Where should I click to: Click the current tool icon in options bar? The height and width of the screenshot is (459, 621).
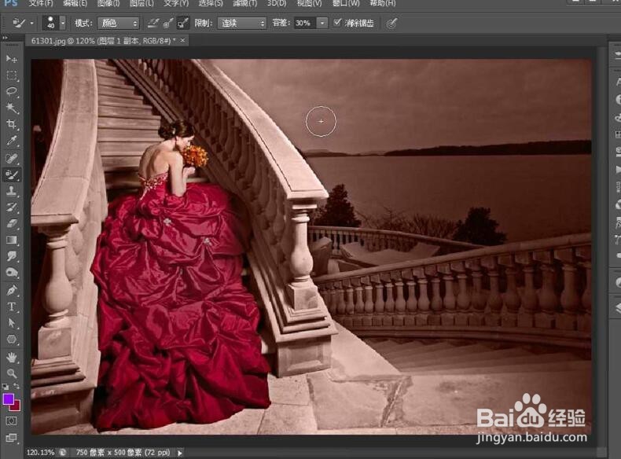point(19,24)
